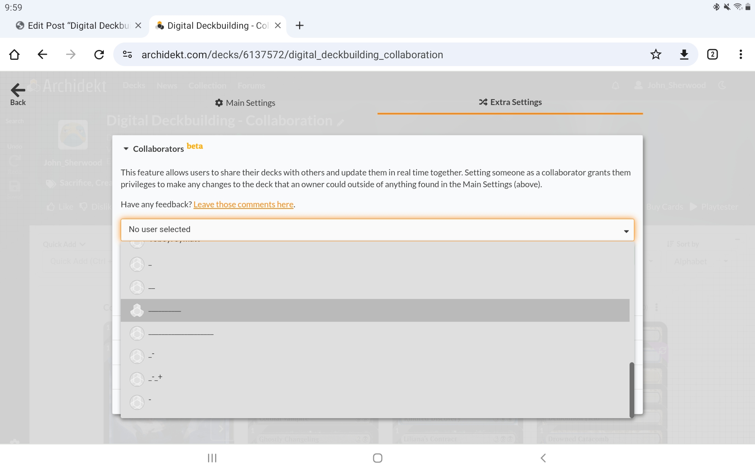Open site info icon in address bar
The image size is (755, 472).
[x=127, y=54]
